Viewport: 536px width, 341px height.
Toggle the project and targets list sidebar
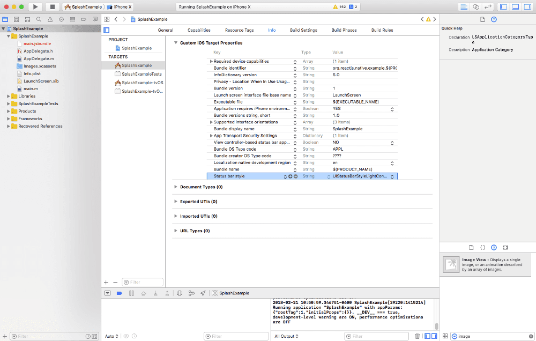click(x=106, y=30)
